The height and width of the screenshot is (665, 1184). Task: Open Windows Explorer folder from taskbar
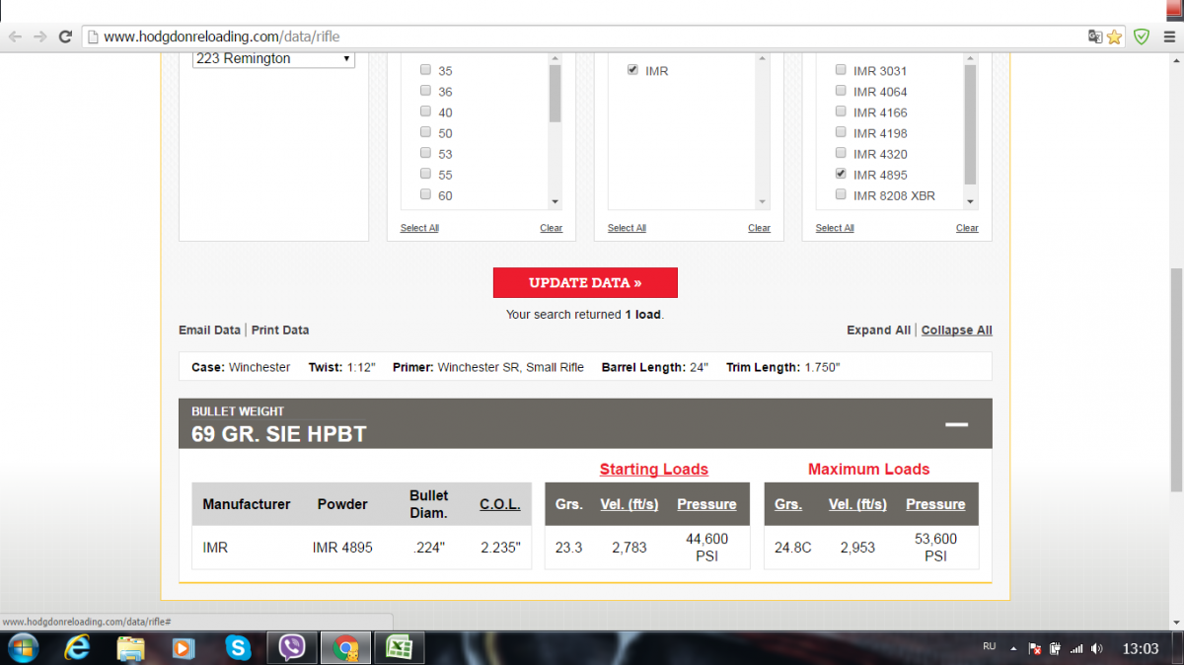[x=130, y=648]
